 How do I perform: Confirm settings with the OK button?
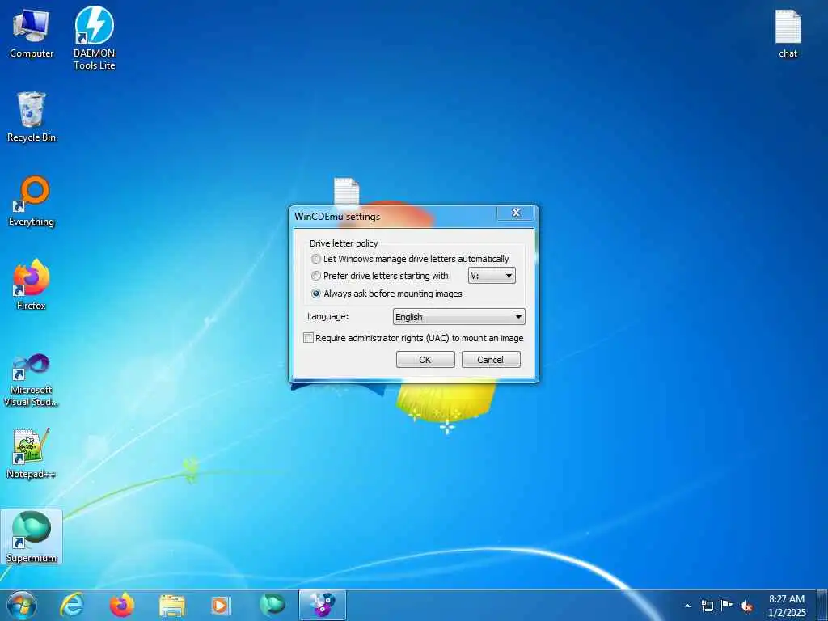(x=425, y=360)
